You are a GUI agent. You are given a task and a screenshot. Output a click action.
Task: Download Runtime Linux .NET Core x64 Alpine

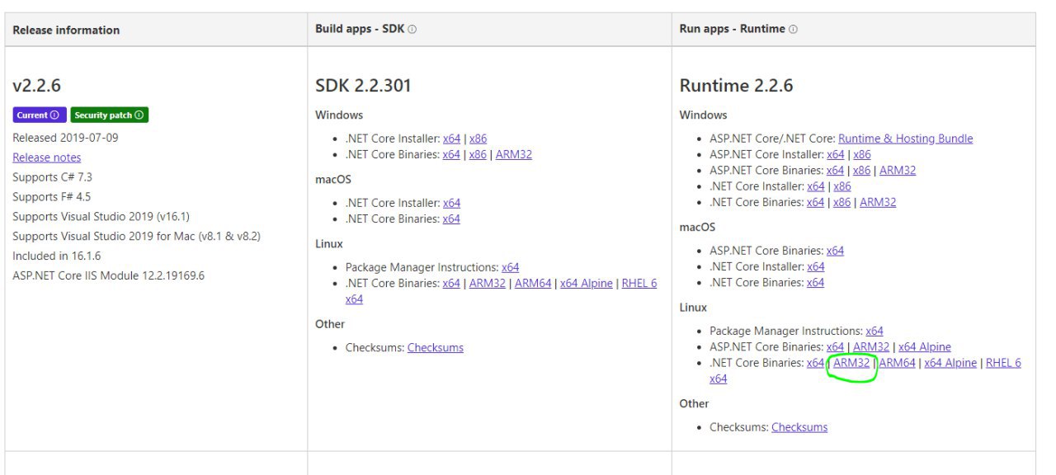tap(950, 363)
